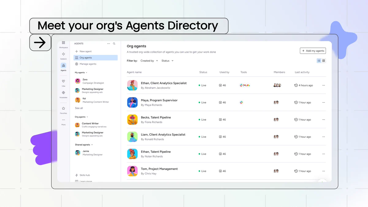Switch to list view layout

tap(319, 61)
